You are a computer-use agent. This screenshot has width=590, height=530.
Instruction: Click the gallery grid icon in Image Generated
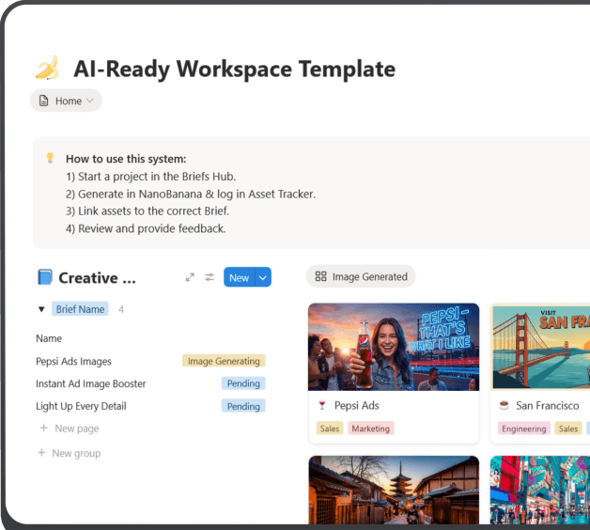(321, 276)
